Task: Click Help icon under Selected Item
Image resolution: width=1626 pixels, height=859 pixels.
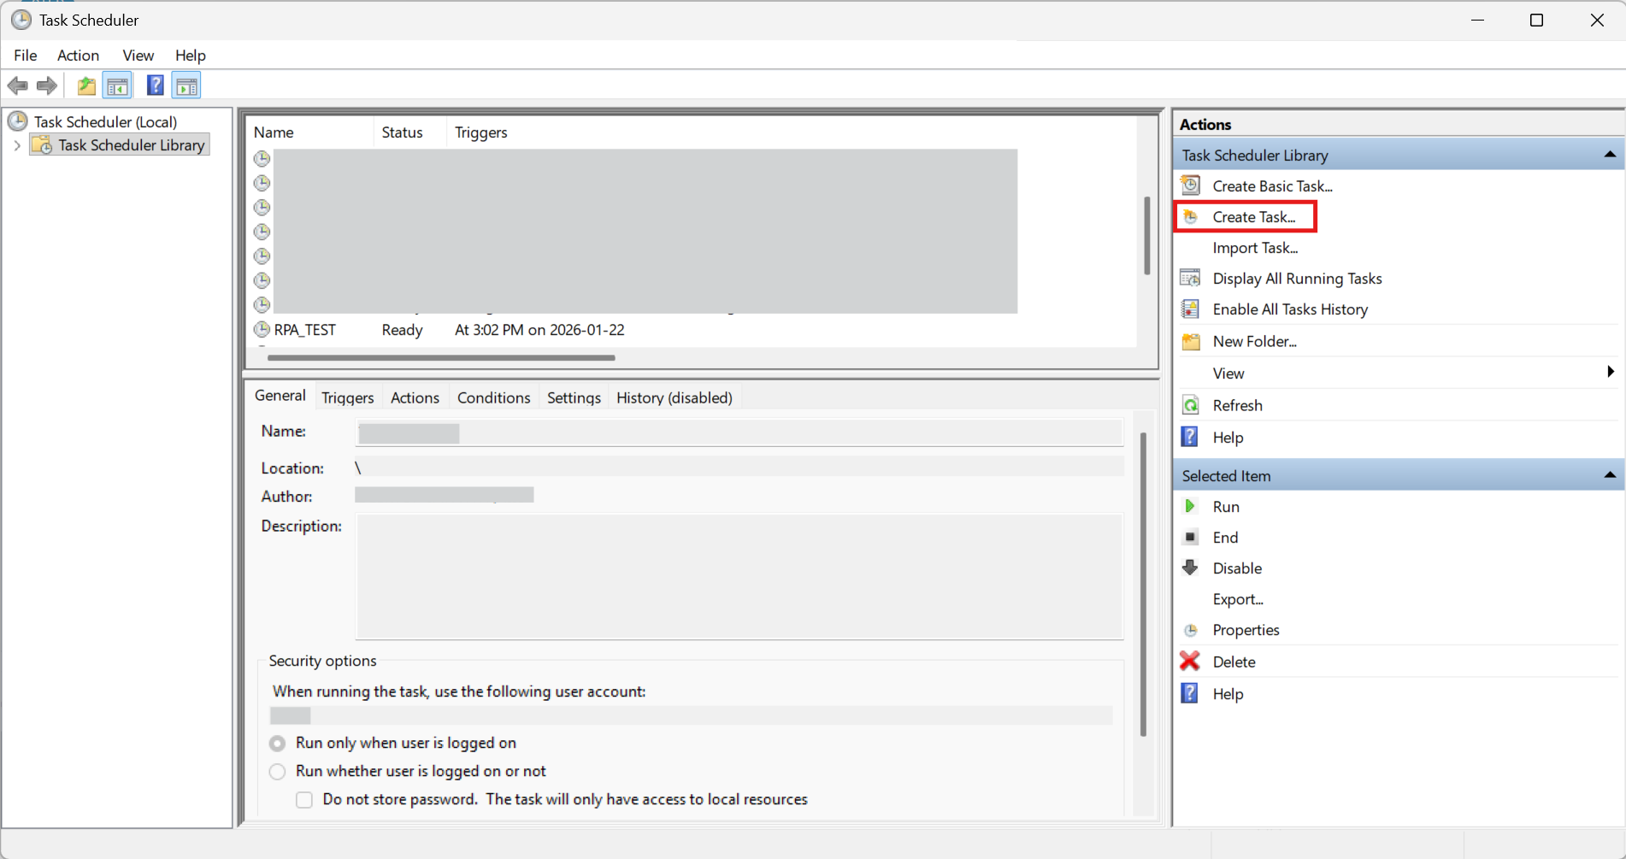Action: pyautogui.click(x=1189, y=693)
